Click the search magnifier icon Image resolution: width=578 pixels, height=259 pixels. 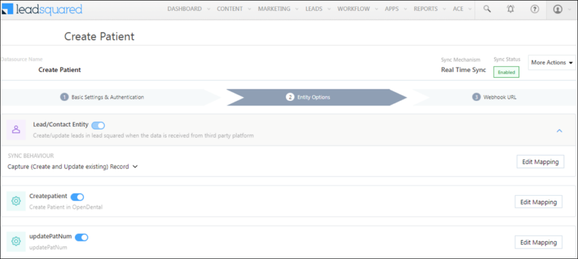pyautogui.click(x=487, y=10)
